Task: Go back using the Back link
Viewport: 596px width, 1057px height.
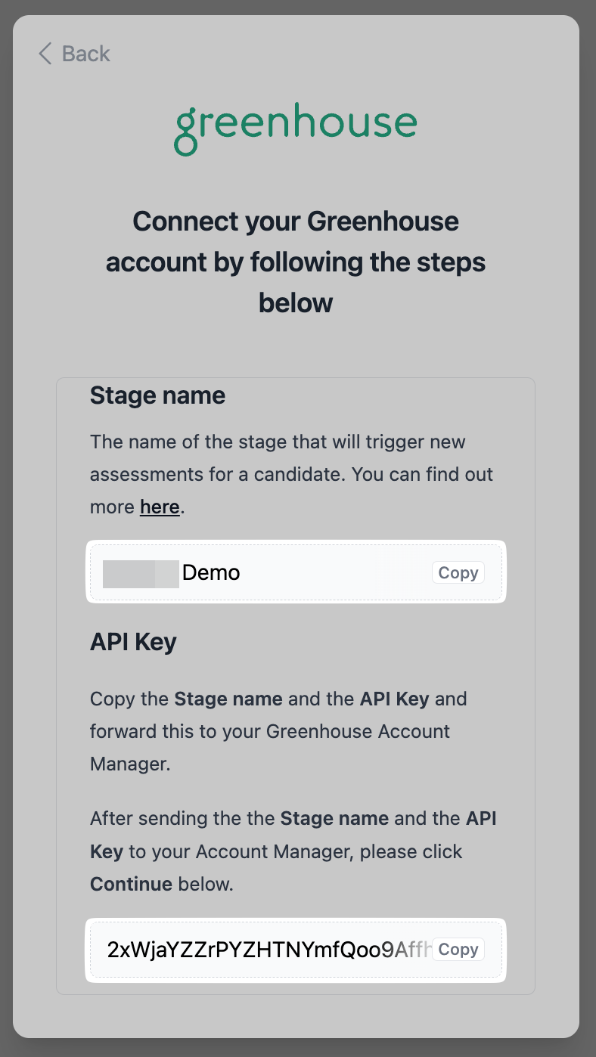Action: (x=74, y=54)
